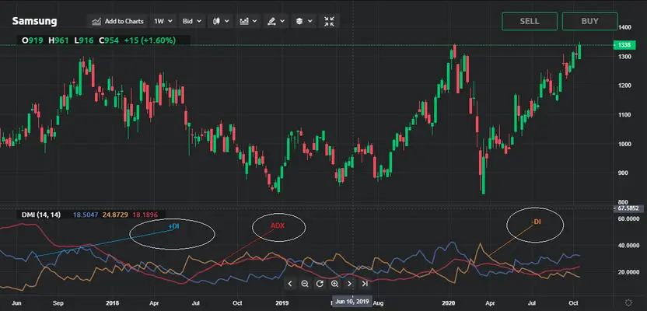647x311 pixels.
Task: Zoom out the chart
Action: point(305,284)
